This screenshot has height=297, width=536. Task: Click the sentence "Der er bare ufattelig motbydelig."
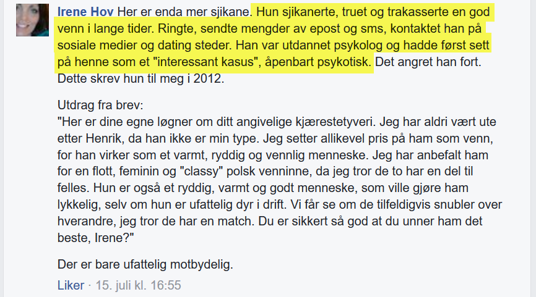click(145, 264)
